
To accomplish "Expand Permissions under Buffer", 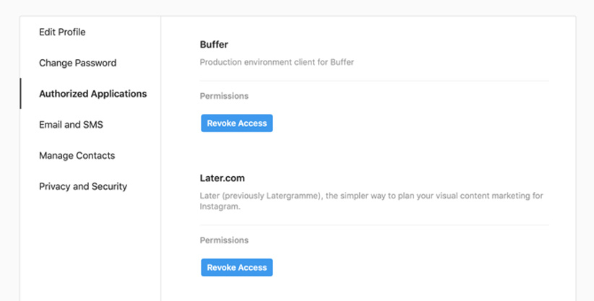I will [x=224, y=96].
